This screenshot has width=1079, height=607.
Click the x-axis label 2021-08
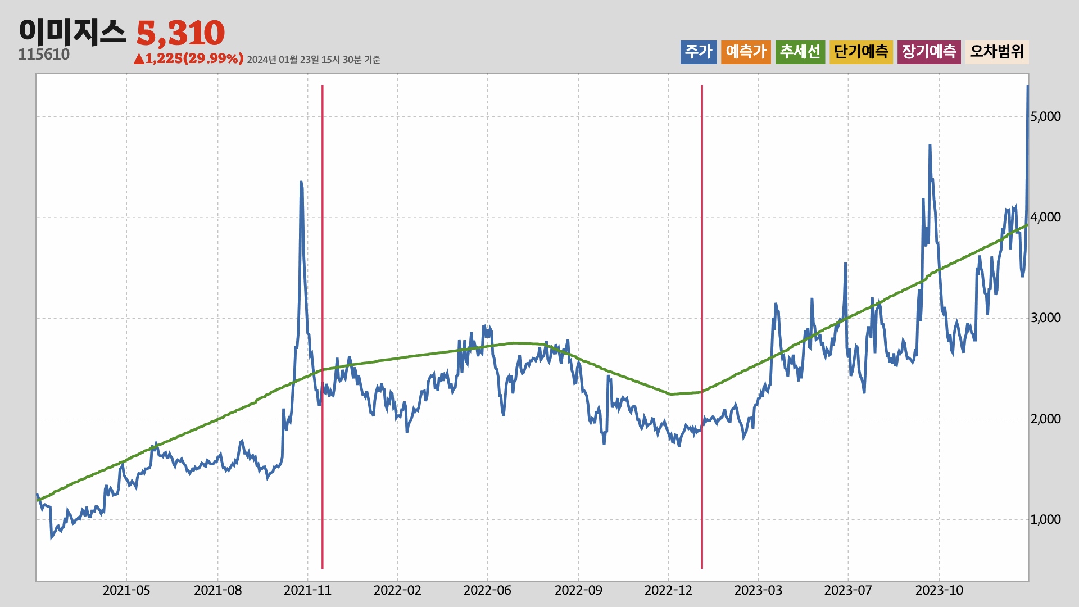pyautogui.click(x=217, y=590)
